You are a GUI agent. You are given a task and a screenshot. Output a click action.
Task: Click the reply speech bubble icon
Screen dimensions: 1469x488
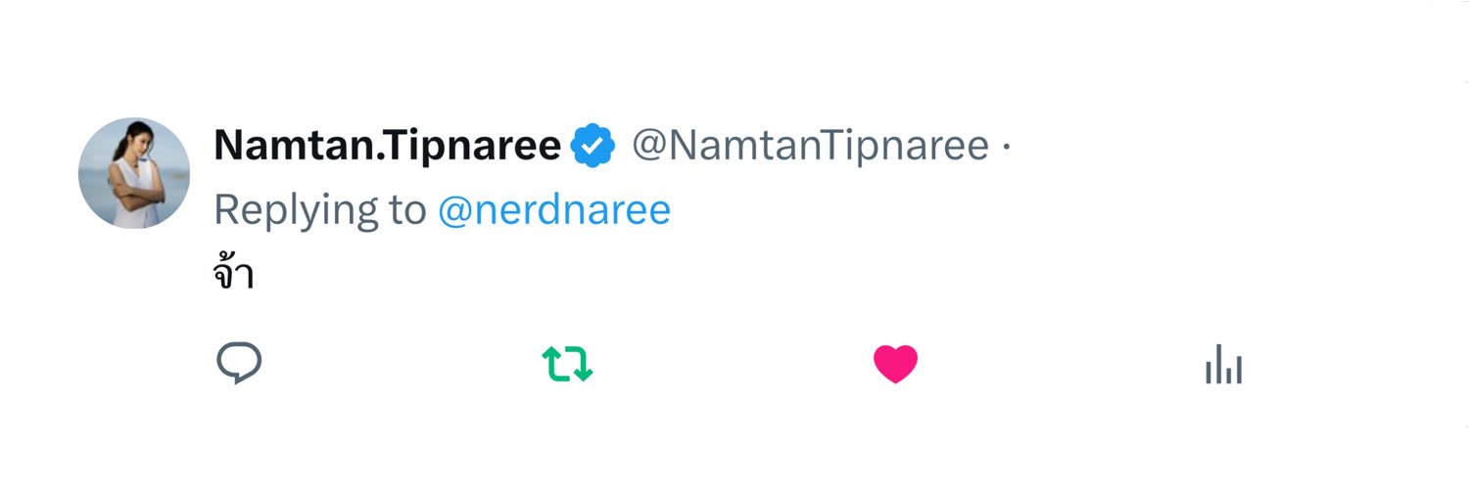(239, 364)
